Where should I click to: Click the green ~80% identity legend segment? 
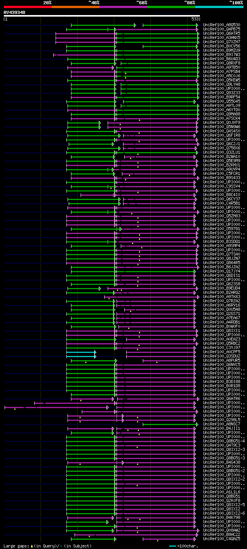(x=171, y=7)
